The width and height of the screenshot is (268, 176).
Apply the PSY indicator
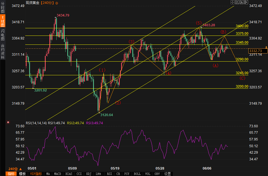coord(127,174)
